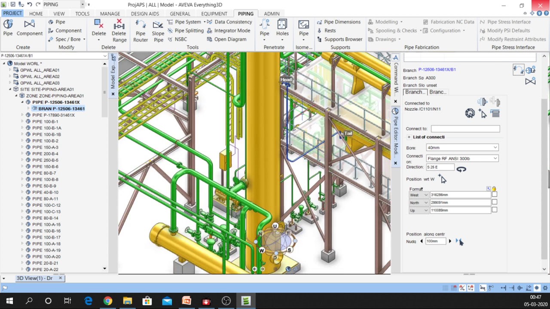Click pick-position cursor next to Position wrt W
Image resolution: width=550 pixels, height=309 pixels.
pyautogui.click(x=443, y=179)
